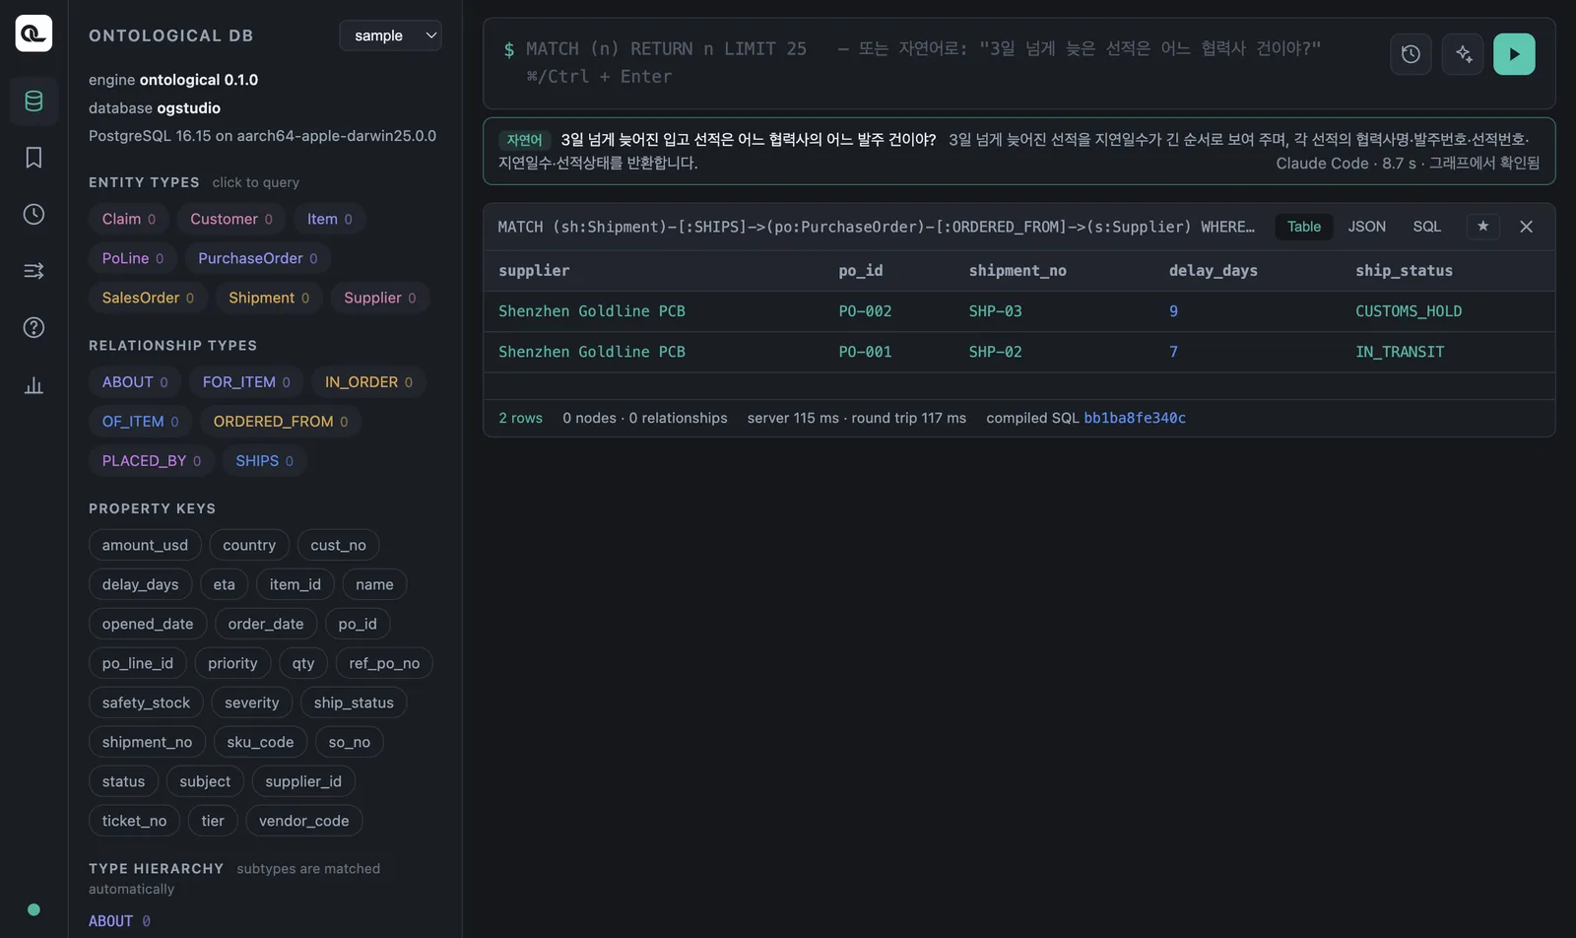Select the Shipment entity type chip
Screen dimensions: 1576x938
click(269, 298)
